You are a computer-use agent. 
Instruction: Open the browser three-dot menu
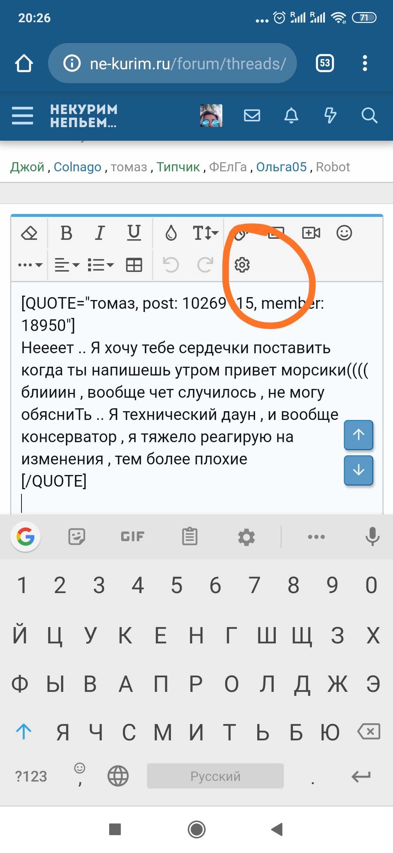click(365, 63)
